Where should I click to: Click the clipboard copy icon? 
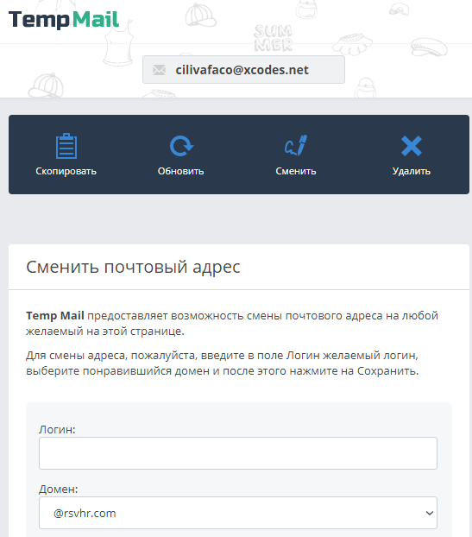(66, 146)
